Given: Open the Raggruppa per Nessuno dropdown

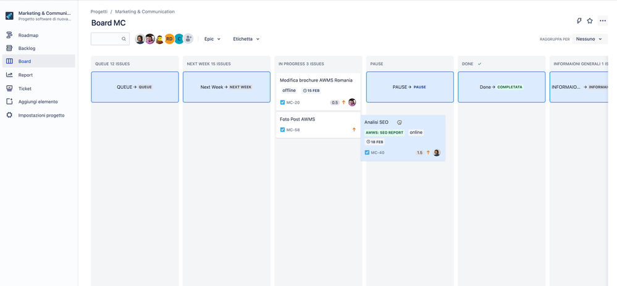Looking at the screenshot, I should (589, 39).
